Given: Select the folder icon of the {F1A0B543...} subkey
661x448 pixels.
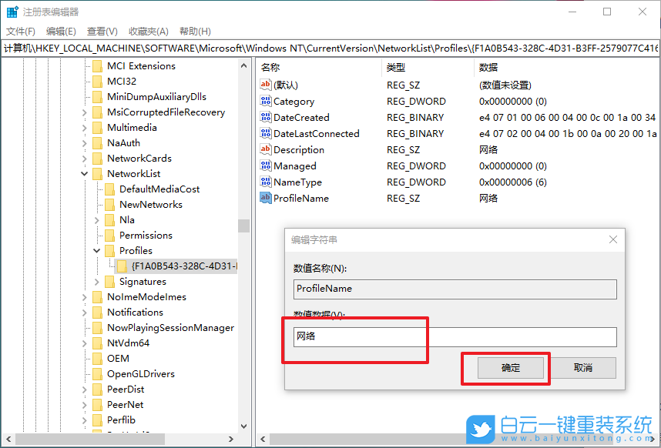Looking at the screenshot, I should click(x=123, y=266).
